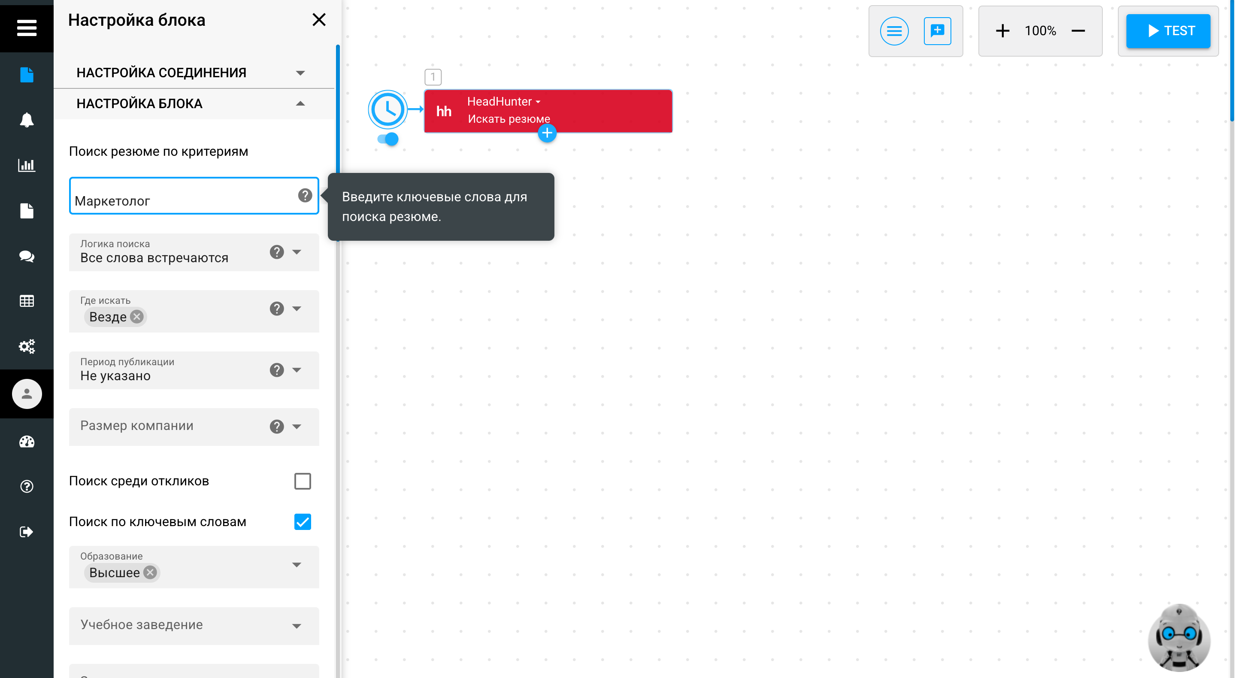1235x678 pixels.
Task: Click the logout arrow sidebar icon
Action: tap(26, 531)
